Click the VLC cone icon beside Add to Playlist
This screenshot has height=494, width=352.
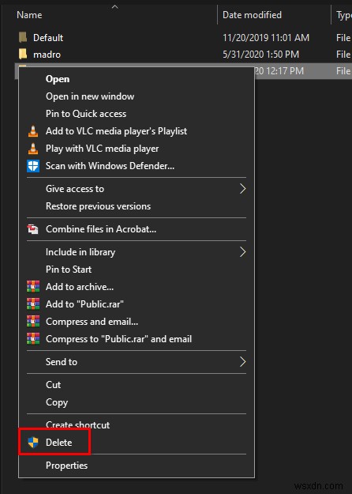[33, 131]
